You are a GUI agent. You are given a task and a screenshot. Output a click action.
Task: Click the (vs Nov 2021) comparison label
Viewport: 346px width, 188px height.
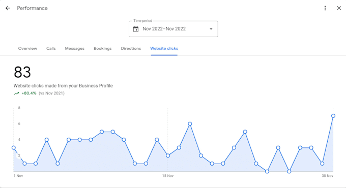(51, 93)
